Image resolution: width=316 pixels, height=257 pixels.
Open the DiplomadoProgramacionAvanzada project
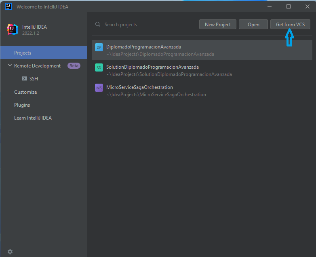pos(202,50)
